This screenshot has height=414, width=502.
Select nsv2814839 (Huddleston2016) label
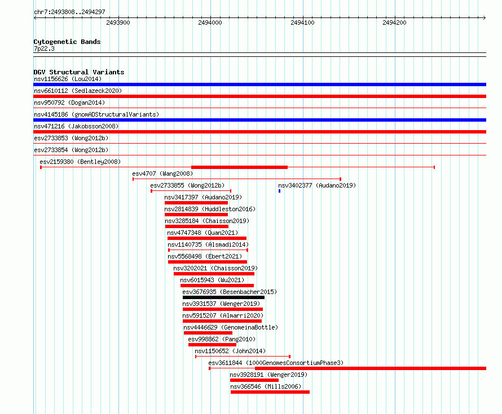(210, 209)
